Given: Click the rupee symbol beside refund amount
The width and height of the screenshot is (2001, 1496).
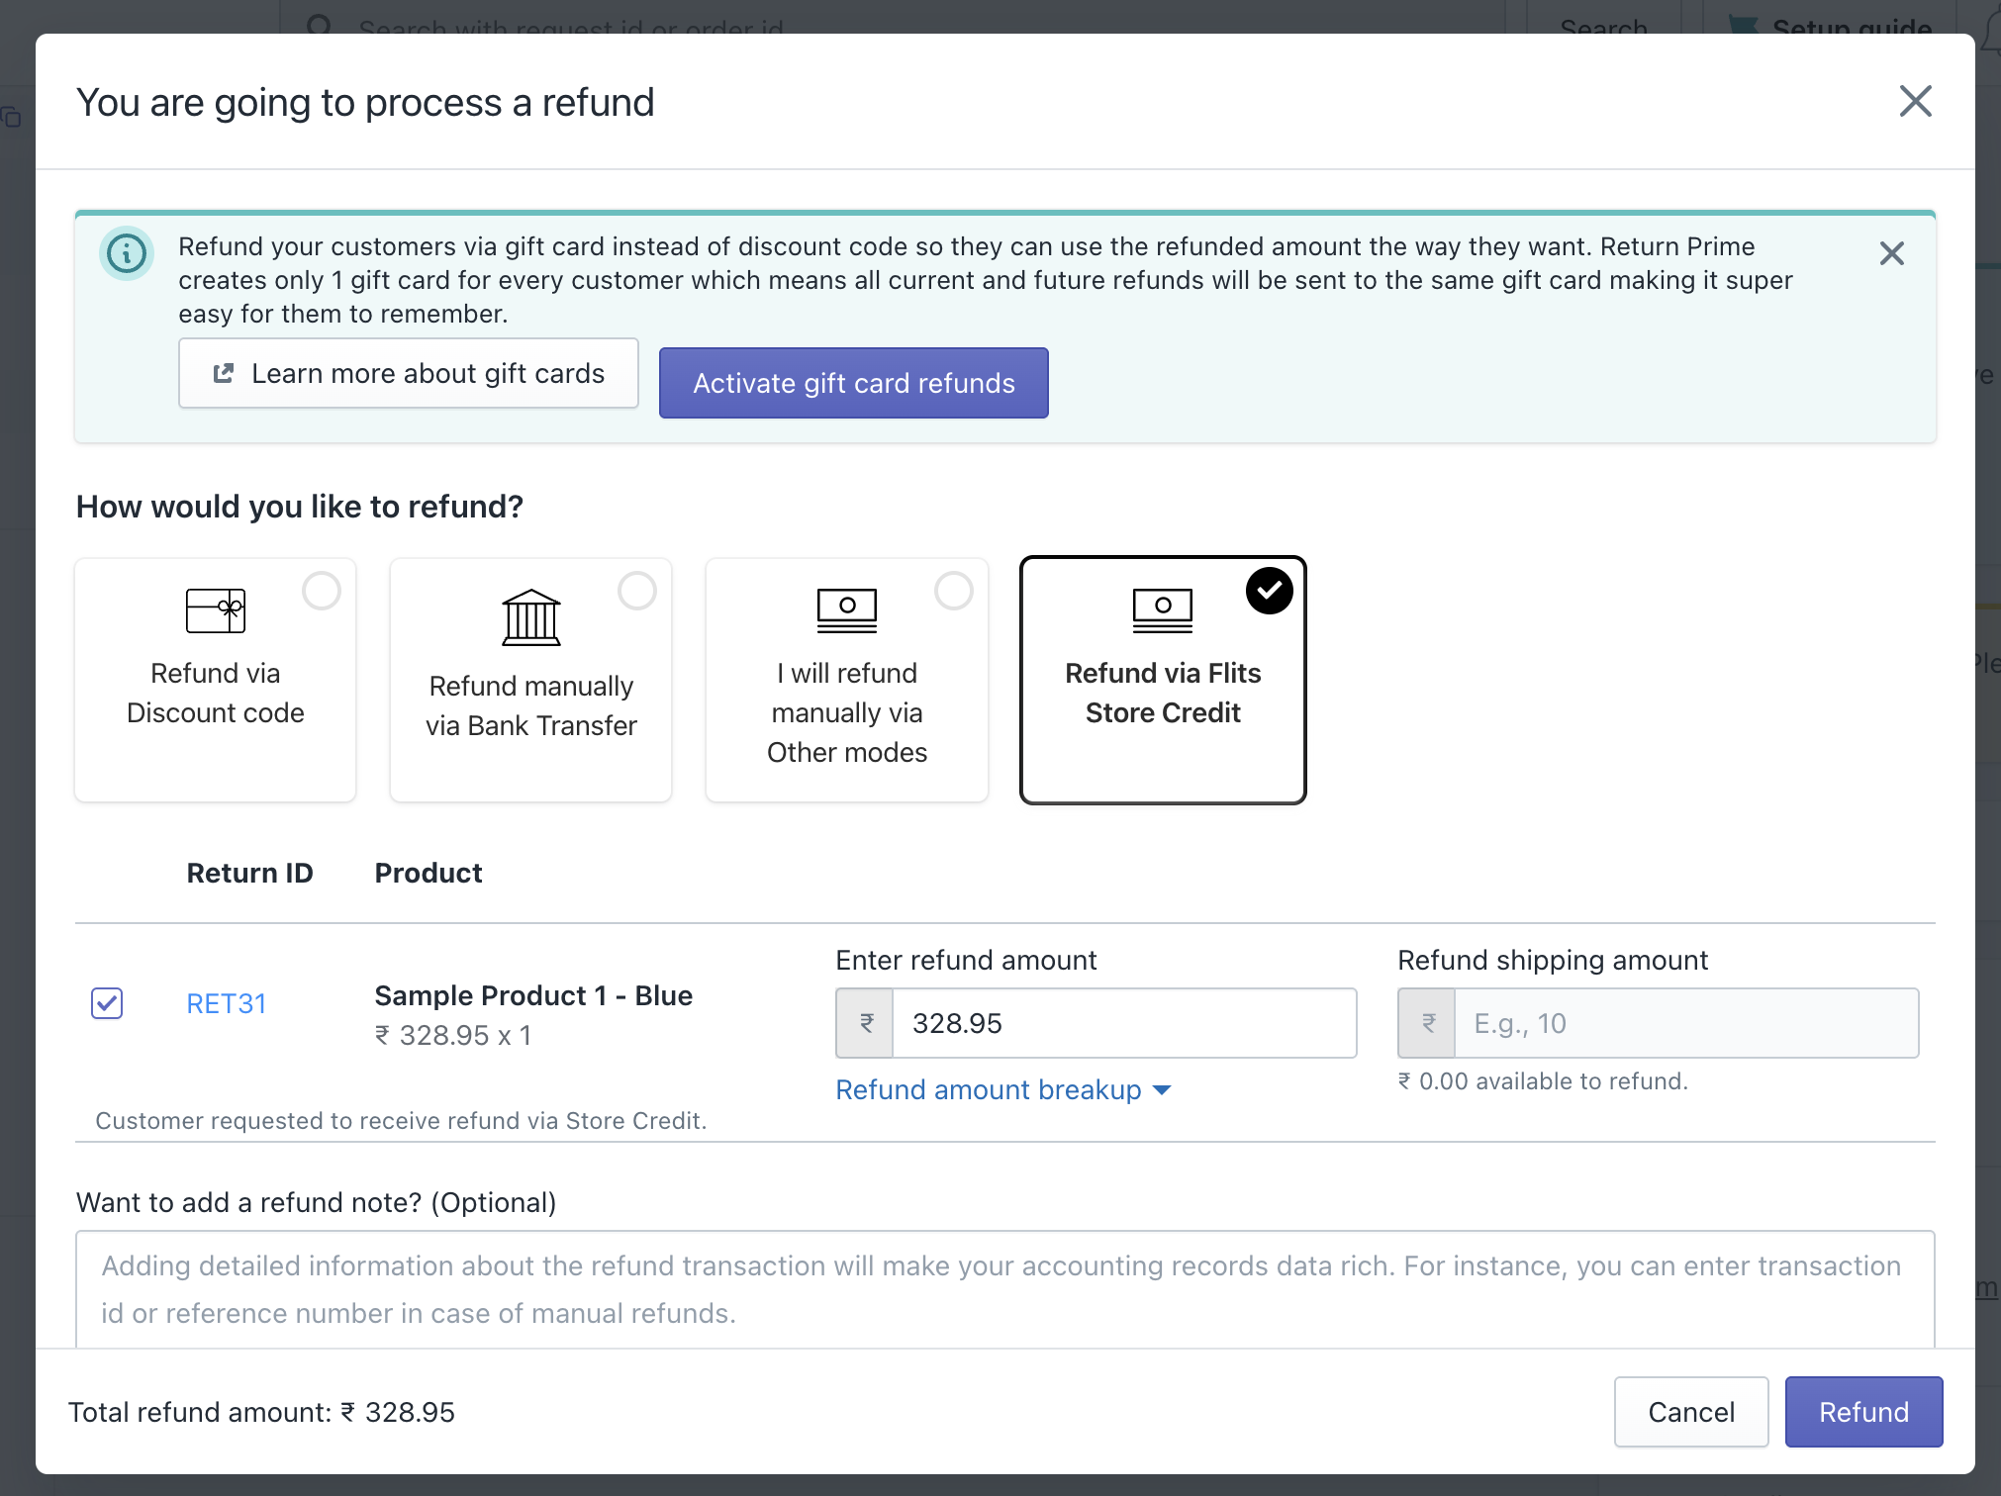Looking at the screenshot, I should (x=866, y=1023).
